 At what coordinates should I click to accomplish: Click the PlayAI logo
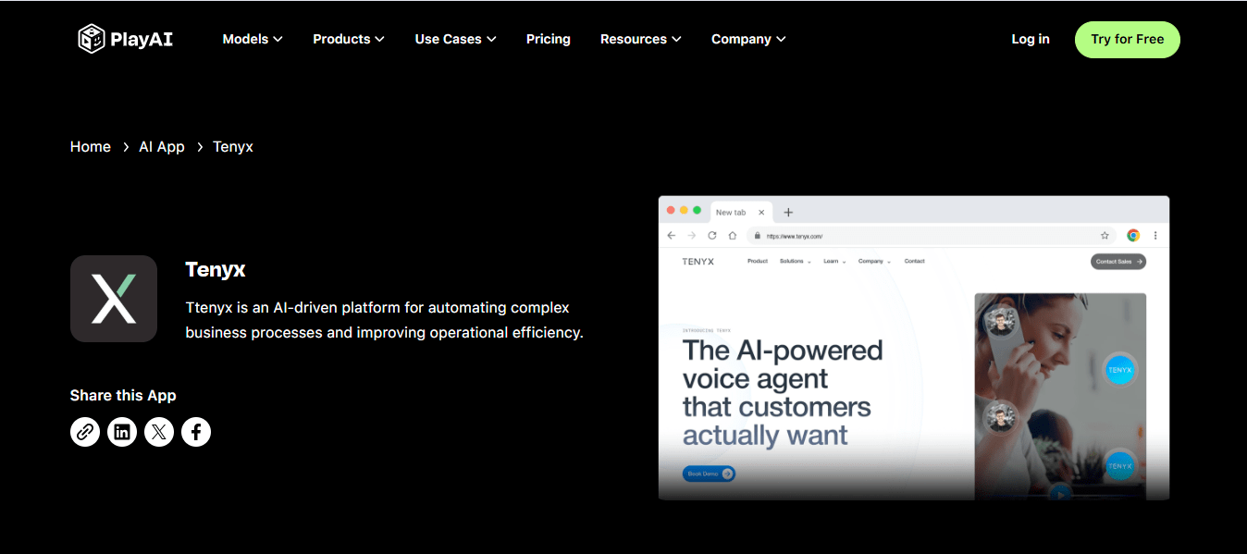pyautogui.click(x=125, y=39)
